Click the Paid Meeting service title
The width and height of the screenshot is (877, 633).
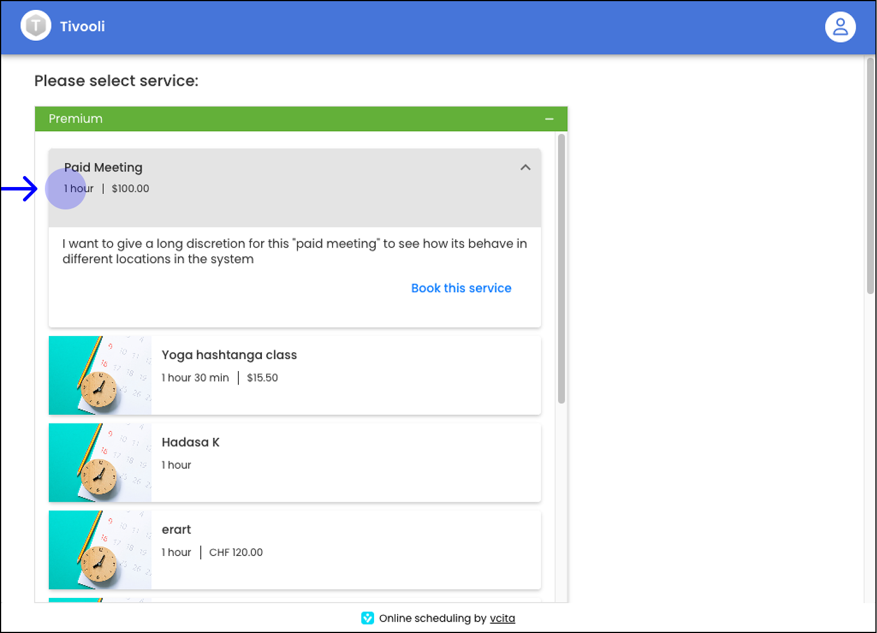coord(104,167)
